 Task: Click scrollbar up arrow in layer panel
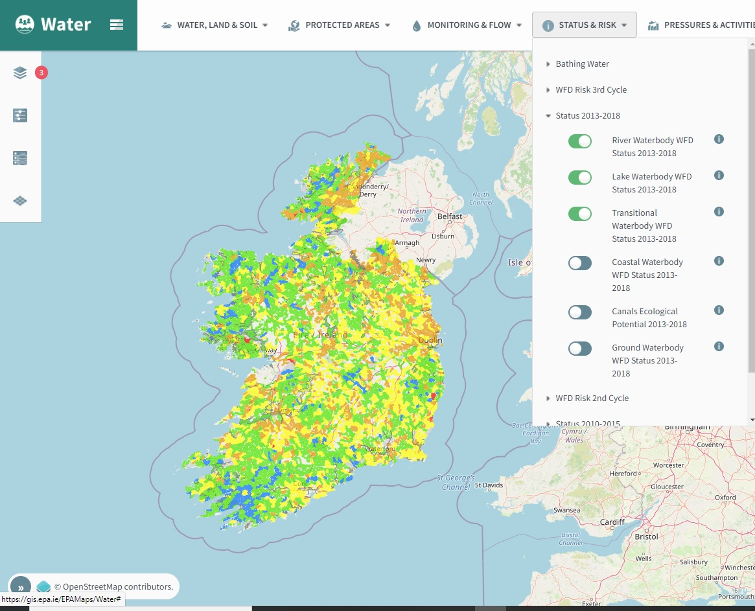752,43
